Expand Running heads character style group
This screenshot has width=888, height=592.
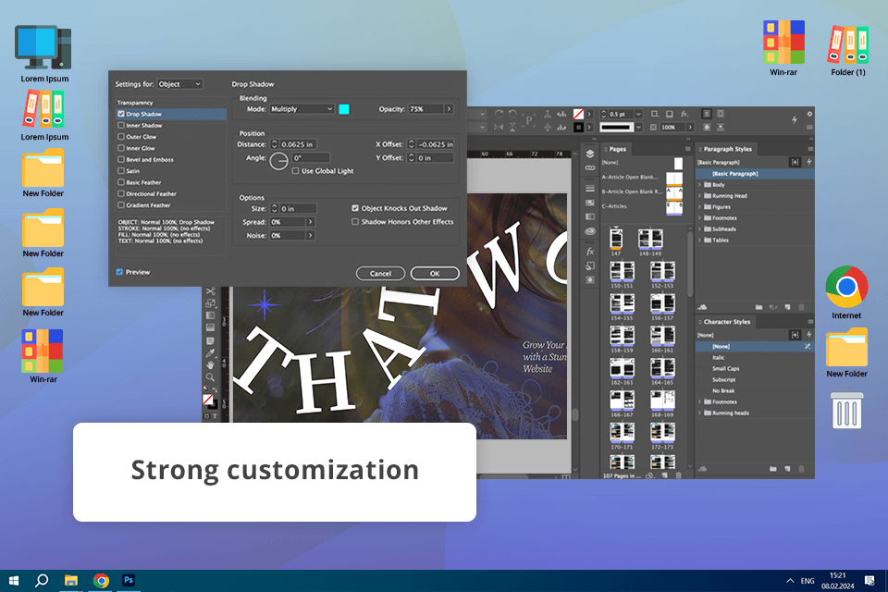click(700, 413)
